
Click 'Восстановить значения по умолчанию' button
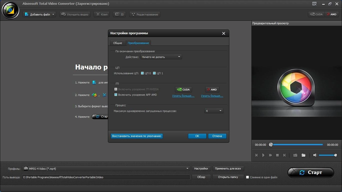tap(137, 136)
